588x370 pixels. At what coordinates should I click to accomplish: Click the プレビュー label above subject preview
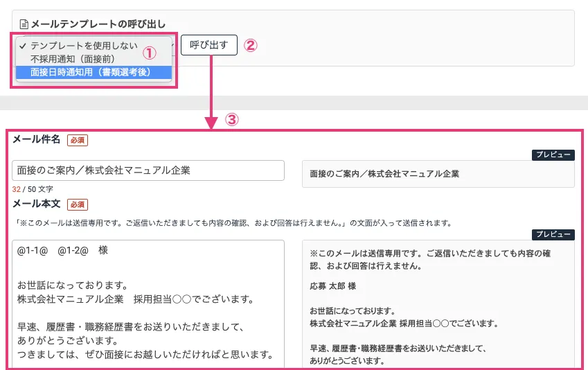[x=553, y=155]
